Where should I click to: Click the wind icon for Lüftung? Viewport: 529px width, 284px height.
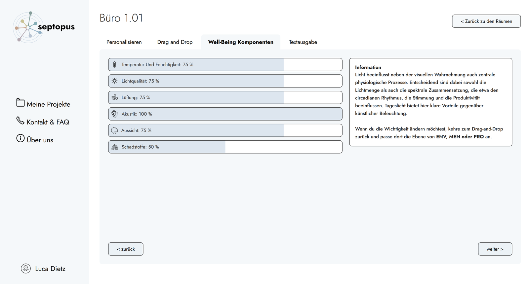(x=114, y=97)
